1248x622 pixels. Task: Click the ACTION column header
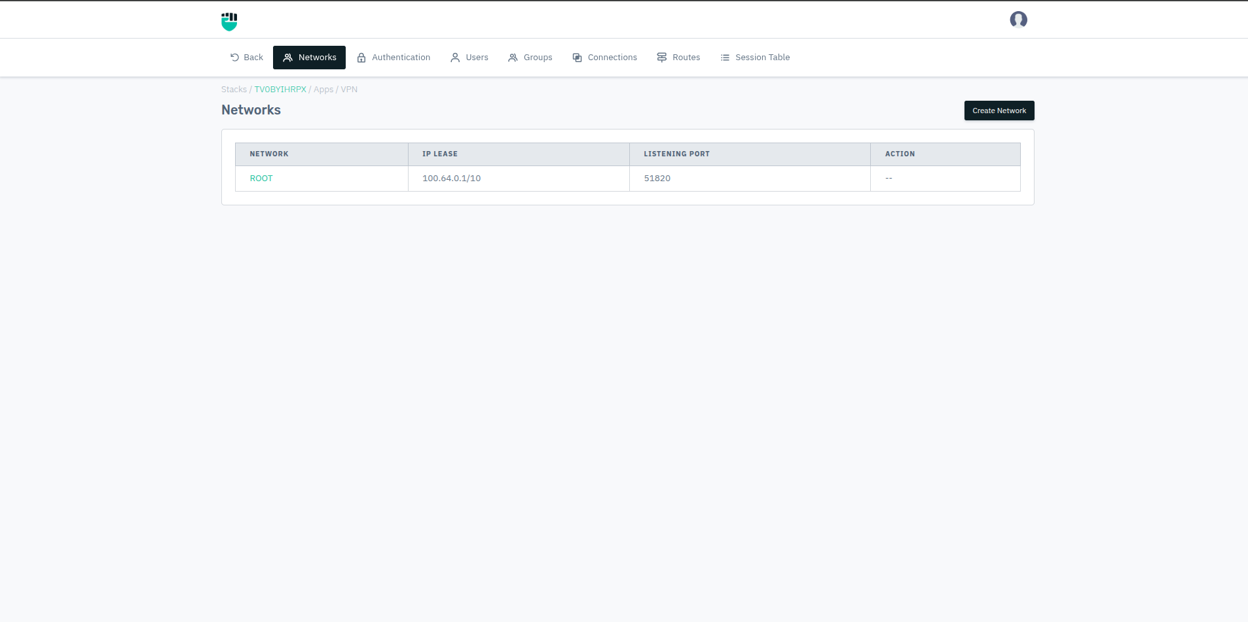[x=945, y=154]
